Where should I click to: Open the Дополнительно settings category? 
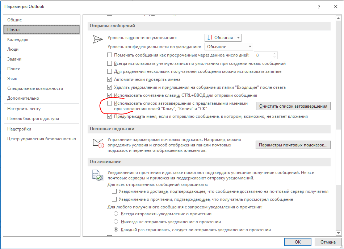coord(42,98)
